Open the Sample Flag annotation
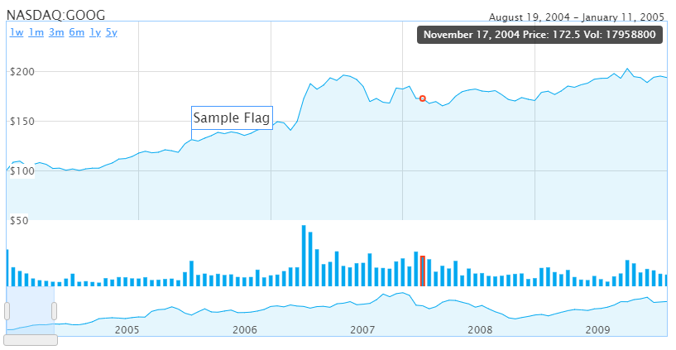Screen dimensions: 676x350 pyautogui.click(x=232, y=117)
